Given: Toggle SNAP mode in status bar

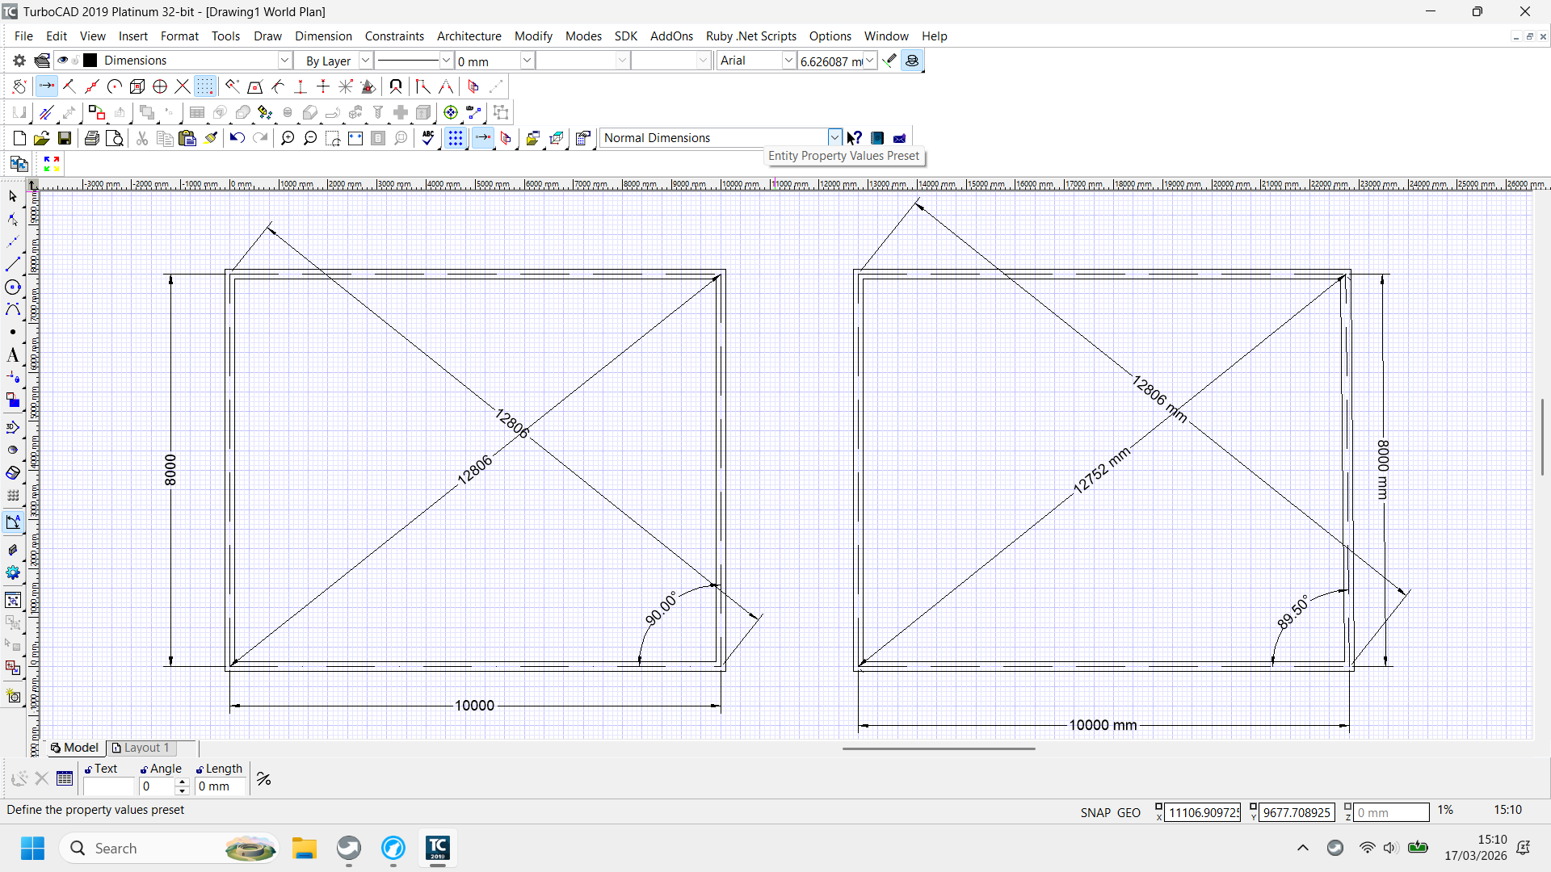Looking at the screenshot, I should (x=1095, y=812).
